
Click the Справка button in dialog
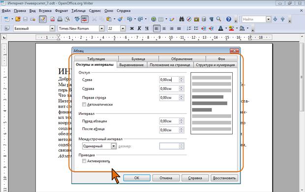tap(195, 178)
